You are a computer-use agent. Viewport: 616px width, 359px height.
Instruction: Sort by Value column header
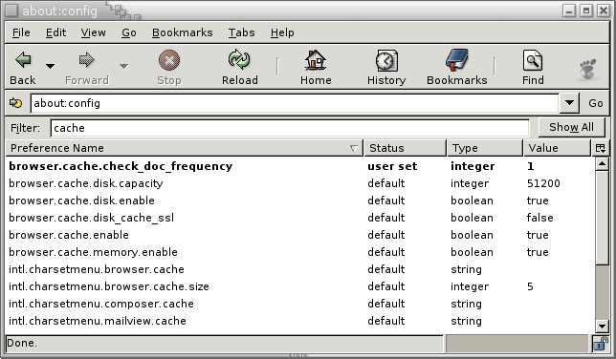[x=558, y=148]
